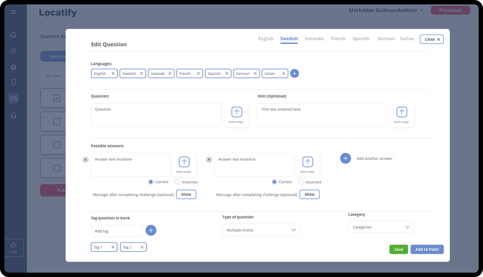Remove the first possible answer
The height and width of the screenshot is (277, 483).
85,160
